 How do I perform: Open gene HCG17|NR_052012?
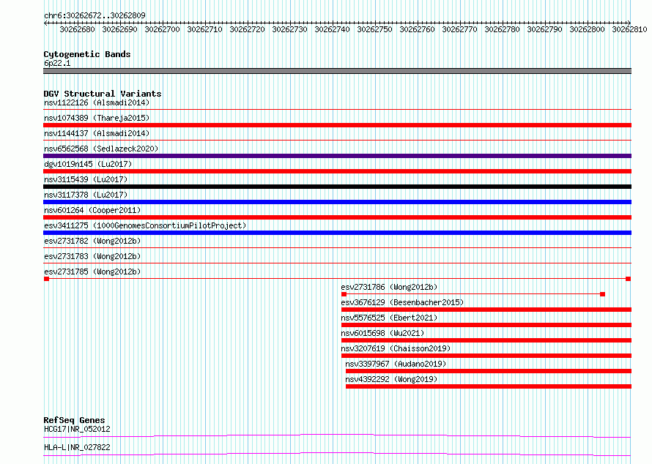(77, 429)
